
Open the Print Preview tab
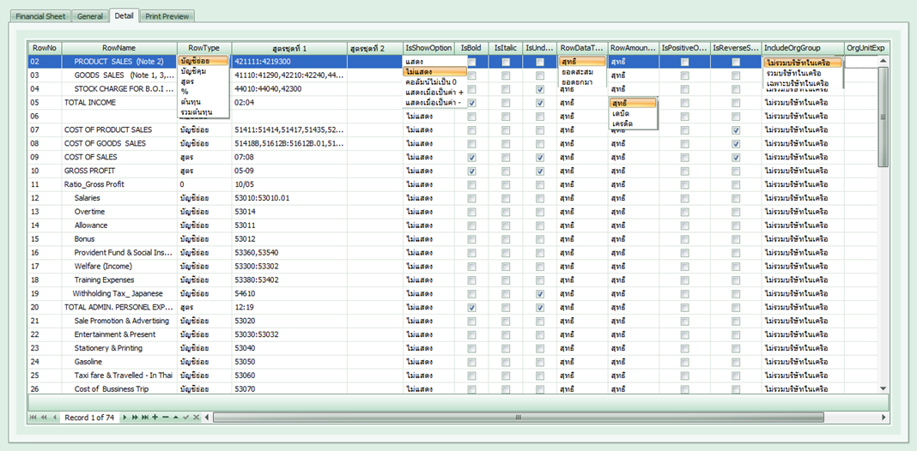point(168,16)
